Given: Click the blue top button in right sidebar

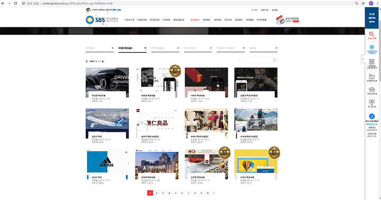Looking at the screenshot, I should (371, 18).
